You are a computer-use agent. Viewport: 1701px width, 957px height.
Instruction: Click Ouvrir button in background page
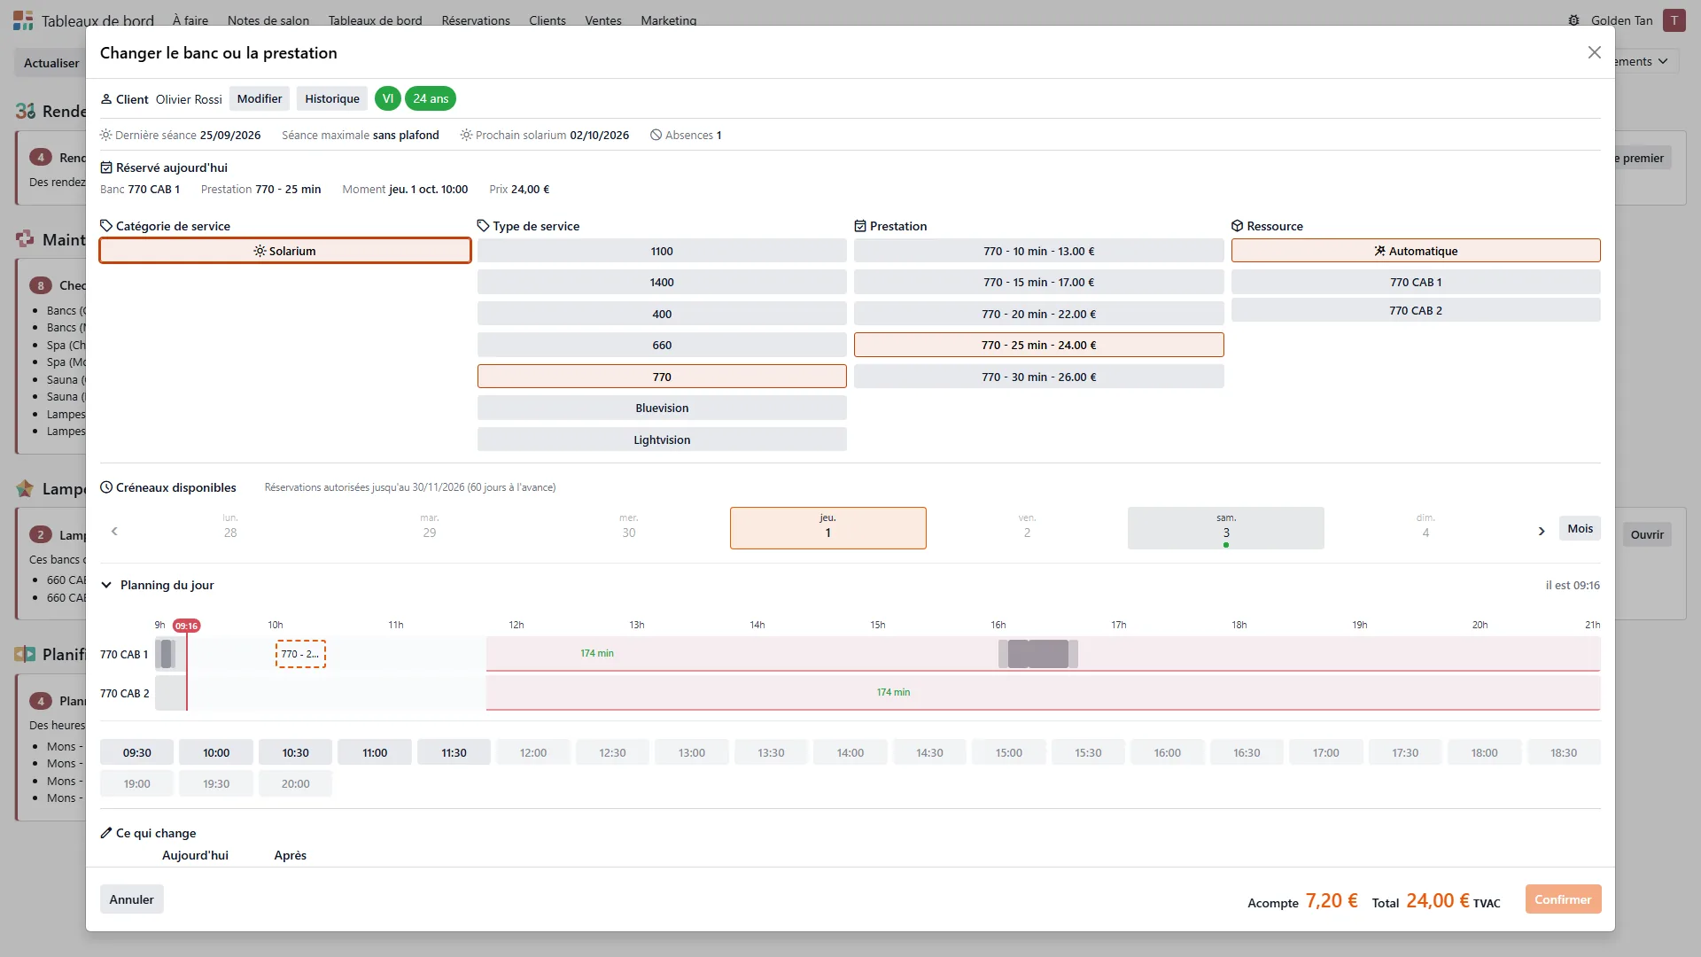point(1647,534)
